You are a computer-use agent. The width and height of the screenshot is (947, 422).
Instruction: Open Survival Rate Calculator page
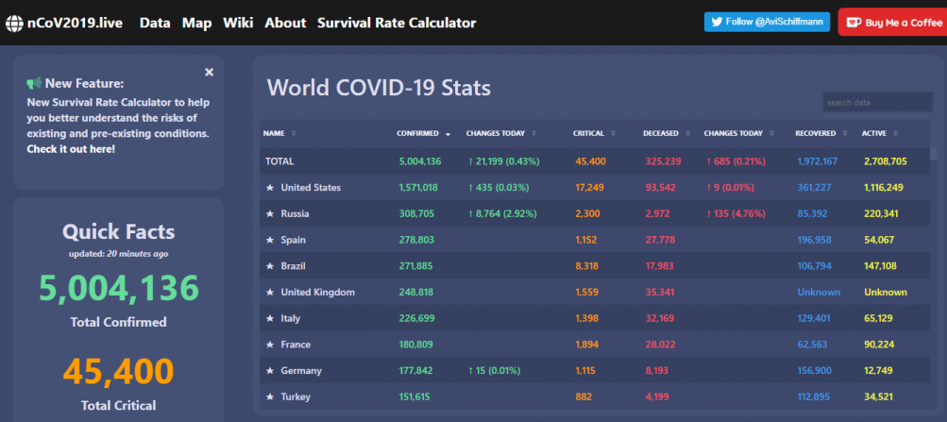point(397,23)
